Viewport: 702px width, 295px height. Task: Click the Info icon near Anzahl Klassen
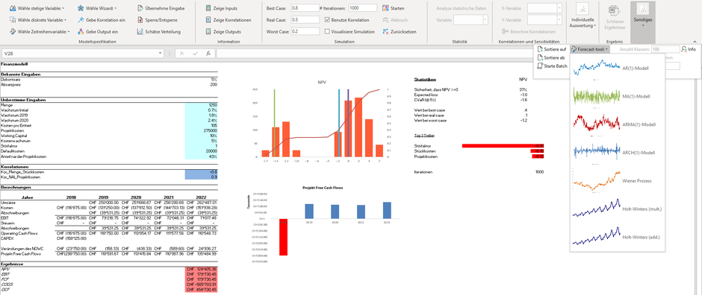click(683, 49)
